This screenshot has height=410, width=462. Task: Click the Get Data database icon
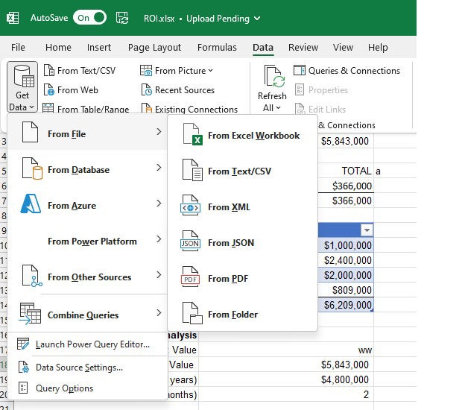pos(24,76)
